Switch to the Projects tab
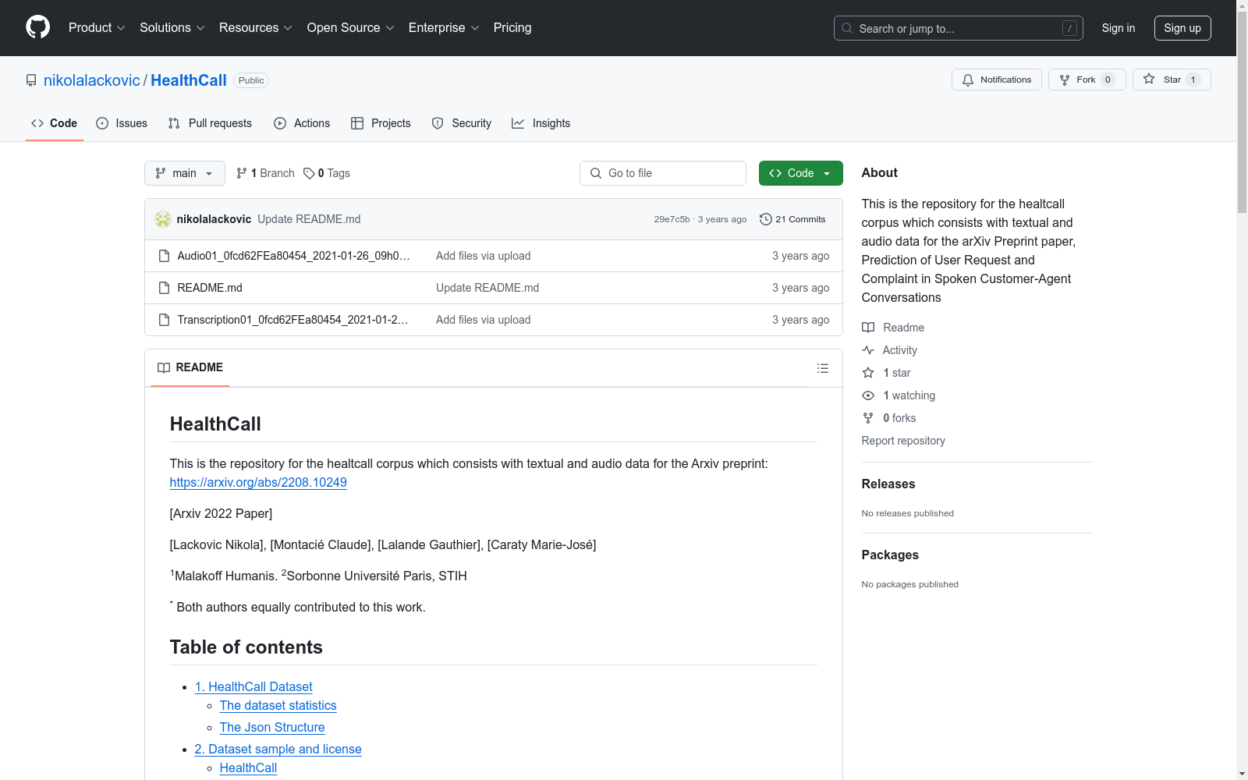 (x=381, y=123)
